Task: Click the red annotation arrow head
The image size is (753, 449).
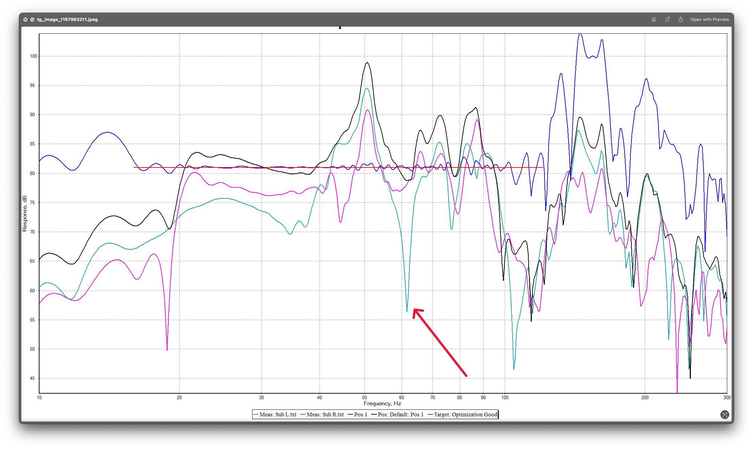Action: point(415,311)
